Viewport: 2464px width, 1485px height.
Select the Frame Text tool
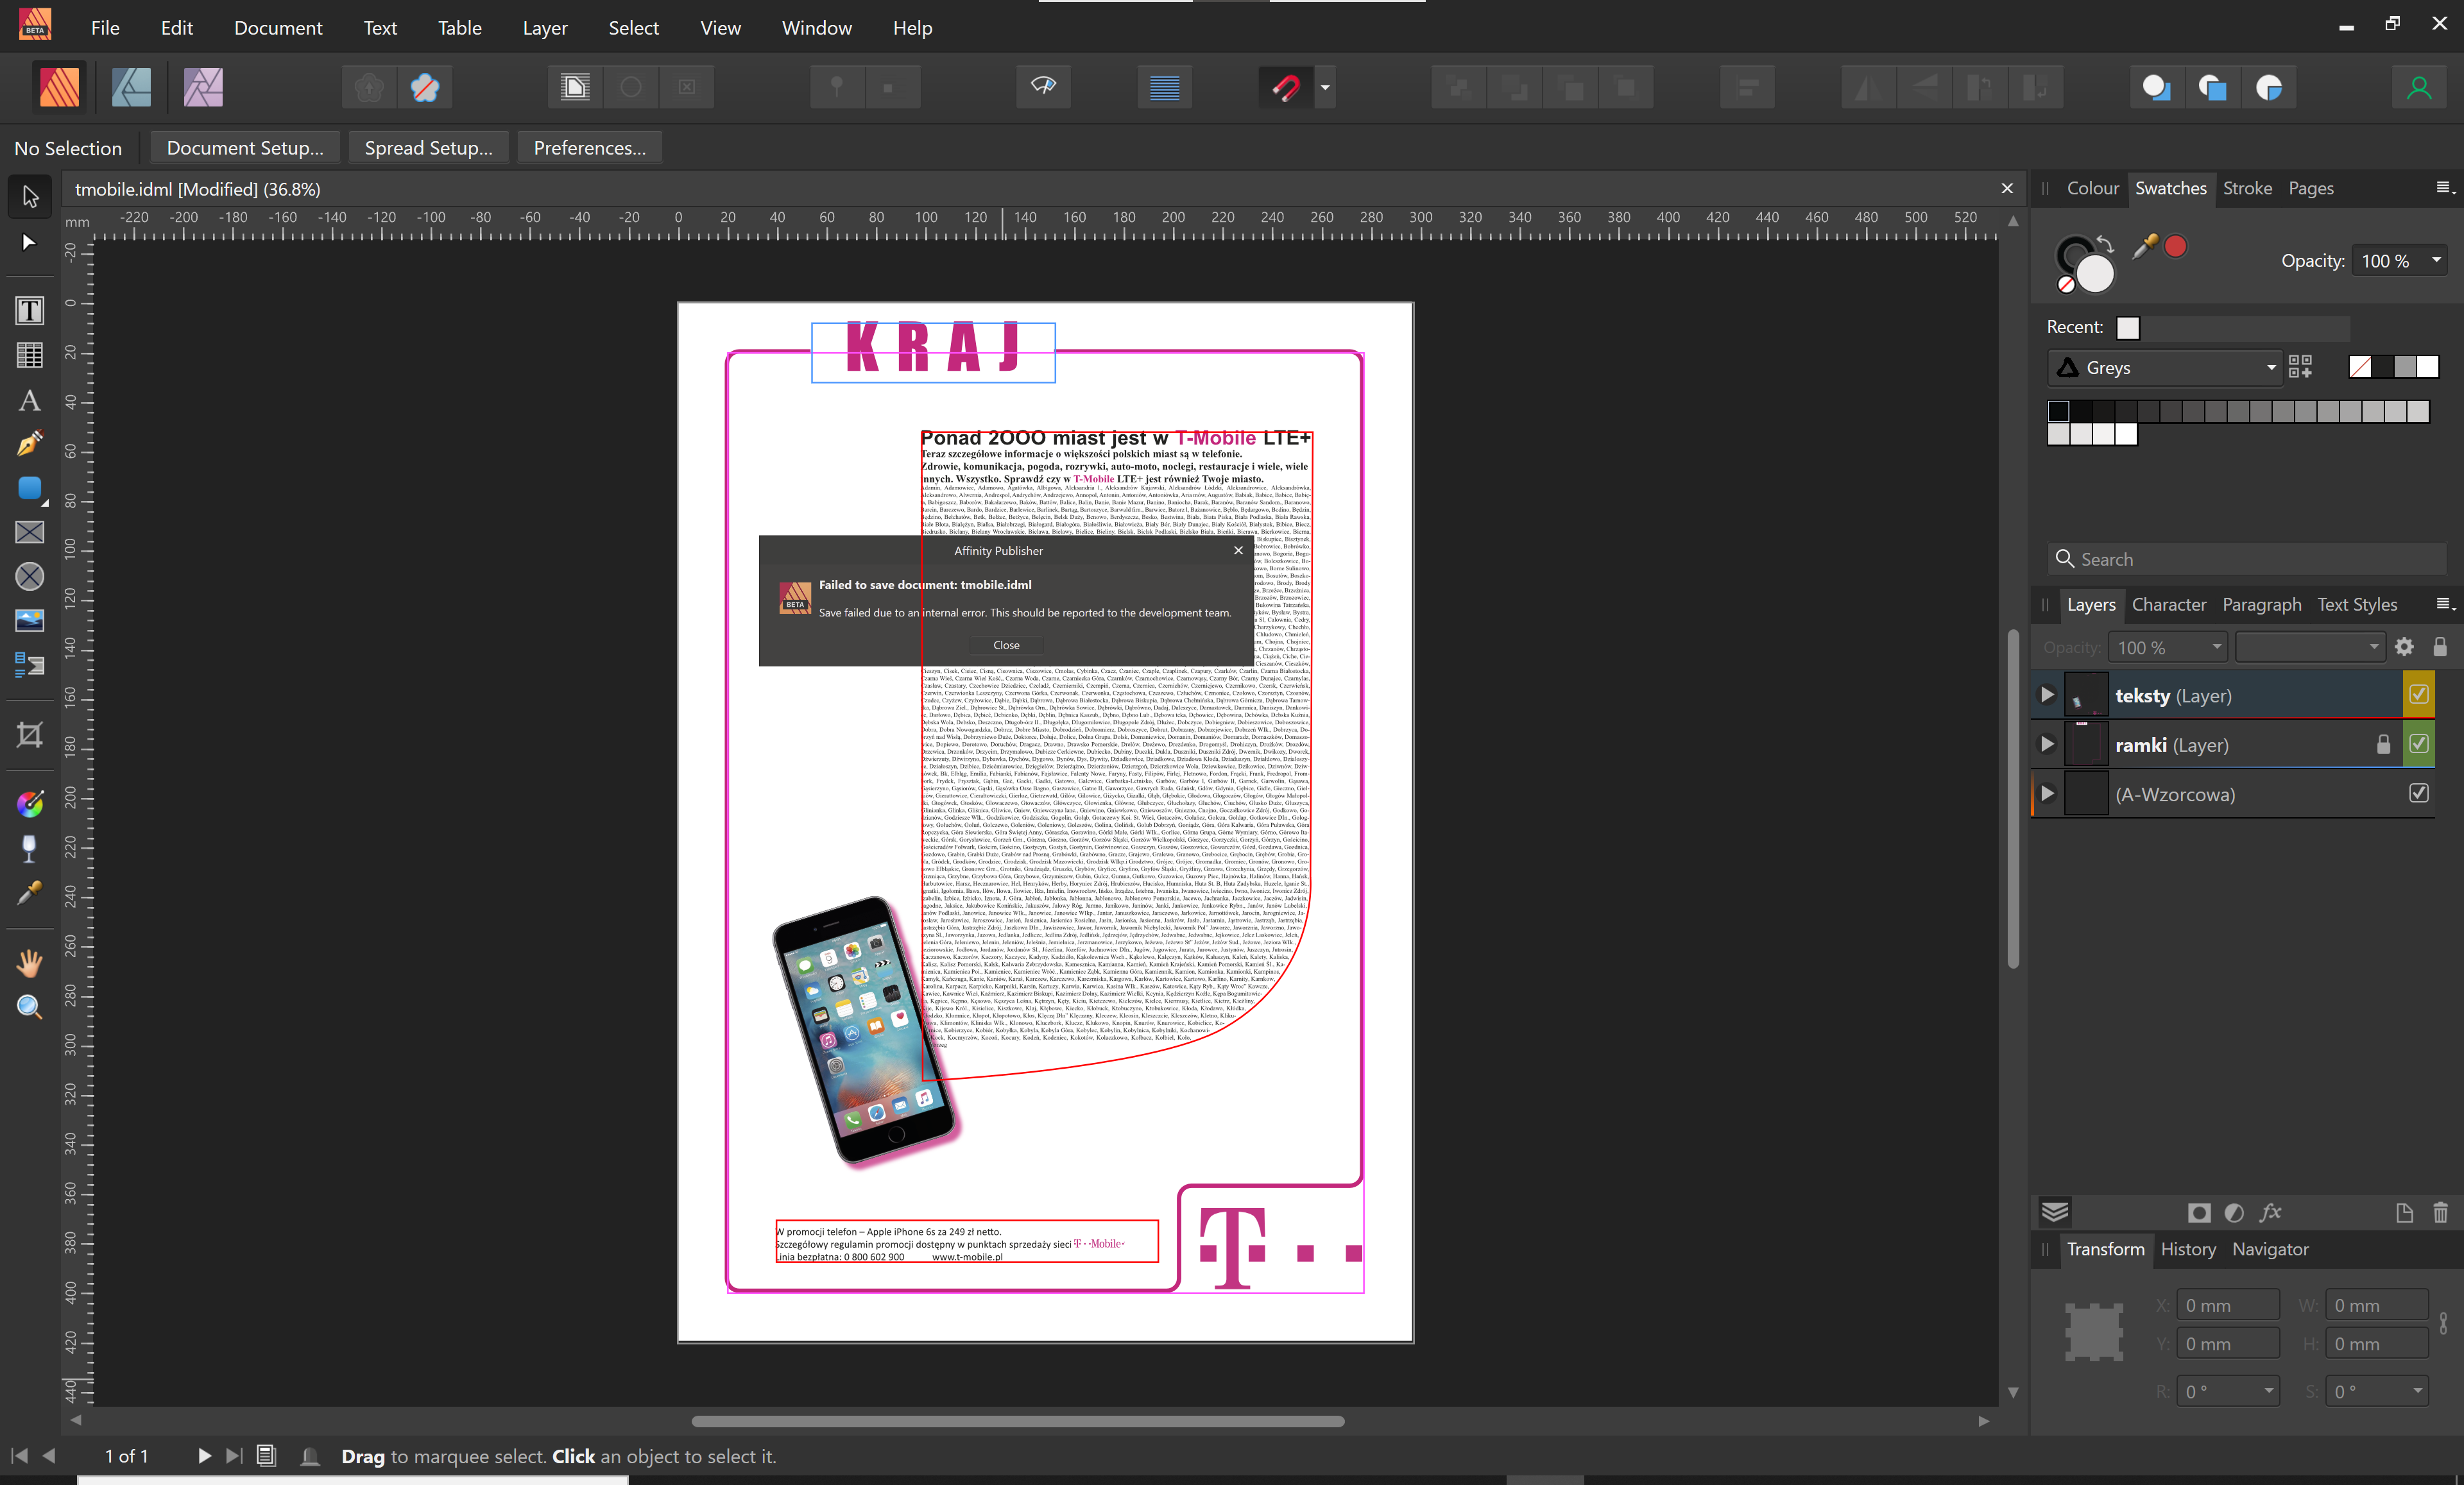point(30,310)
